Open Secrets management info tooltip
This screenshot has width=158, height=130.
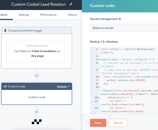coord(120,19)
